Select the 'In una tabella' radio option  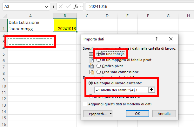point(98,54)
